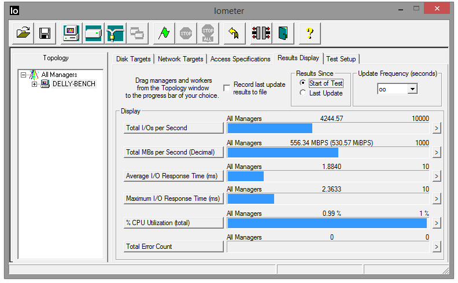Collapse All Managers tree node

23,75
